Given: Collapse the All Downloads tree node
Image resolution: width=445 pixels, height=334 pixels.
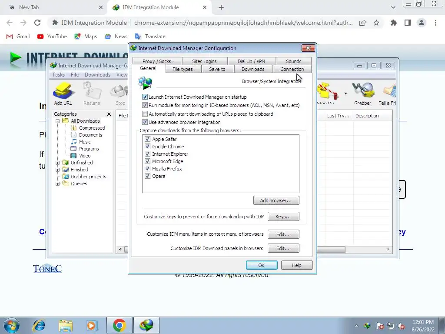Looking at the screenshot, I should 57,121.
